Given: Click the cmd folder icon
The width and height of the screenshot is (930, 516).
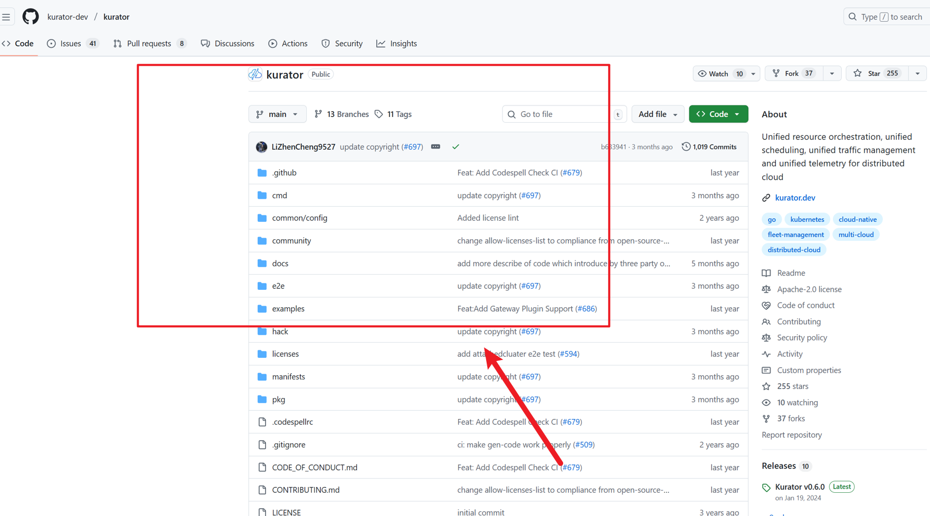Looking at the screenshot, I should pyautogui.click(x=262, y=196).
